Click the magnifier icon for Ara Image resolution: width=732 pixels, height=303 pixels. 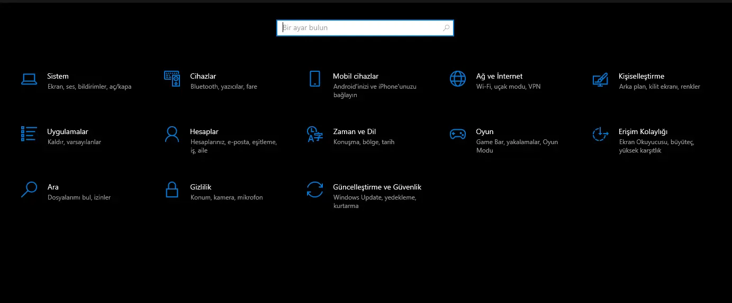pos(29,190)
